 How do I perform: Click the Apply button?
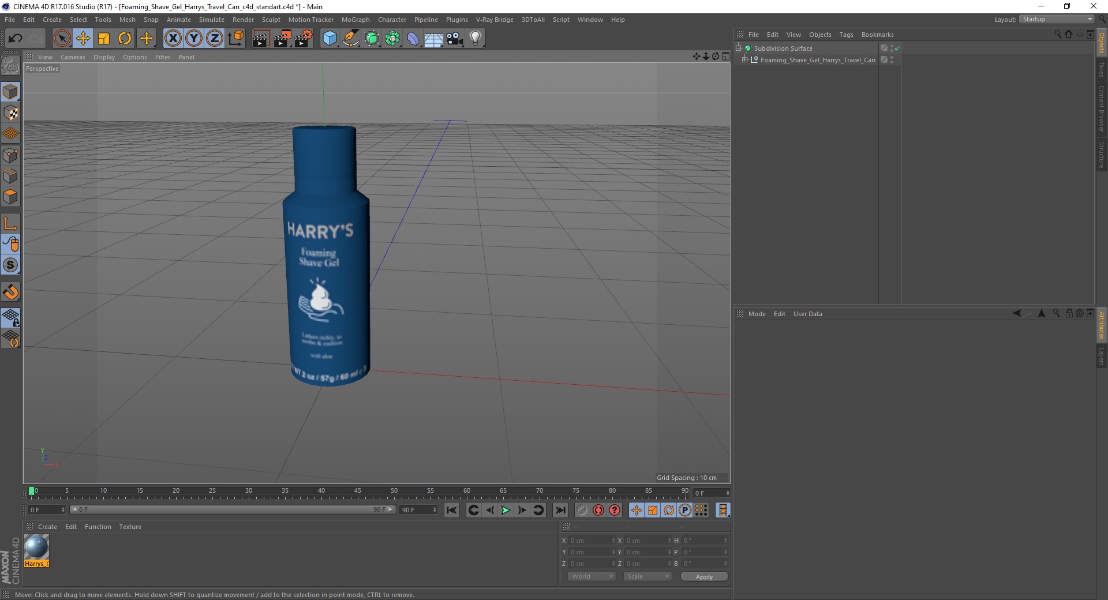[x=704, y=577]
